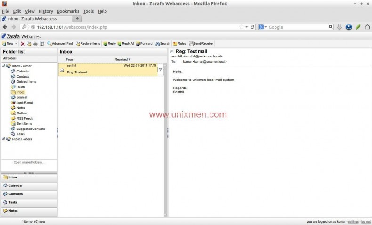Click the Calendar shortcut bar button
372x225 pixels.
pos(29,185)
